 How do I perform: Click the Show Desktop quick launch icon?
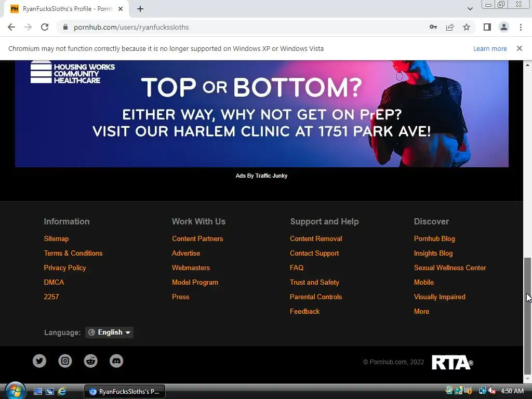pyautogui.click(x=38, y=392)
